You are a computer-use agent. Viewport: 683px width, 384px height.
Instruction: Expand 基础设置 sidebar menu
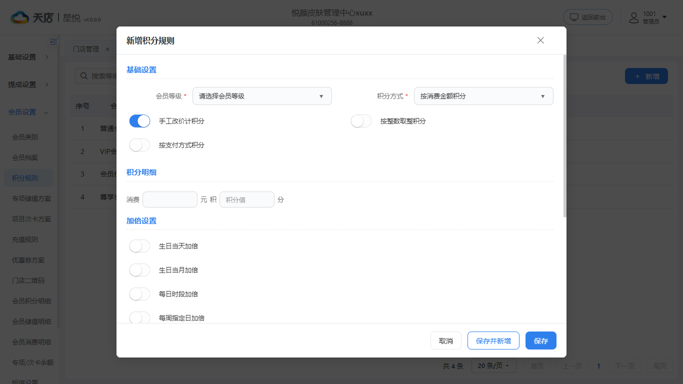click(28, 57)
